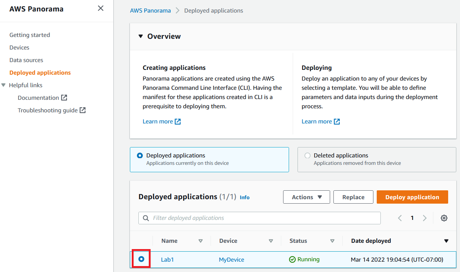The width and height of the screenshot is (460, 272).
Task: Select Deployed applications in sidebar
Action: (x=40, y=72)
